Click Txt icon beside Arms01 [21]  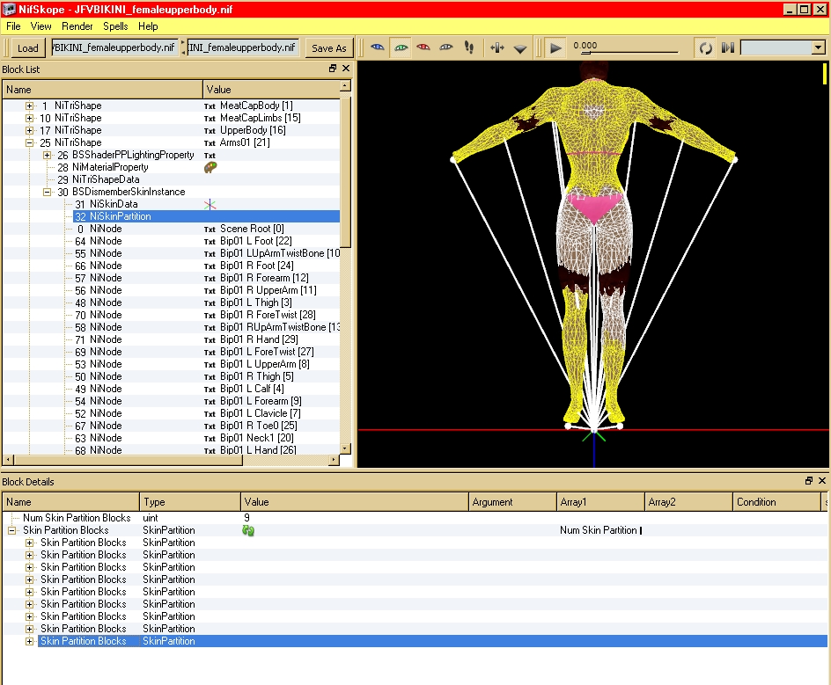(x=210, y=143)
